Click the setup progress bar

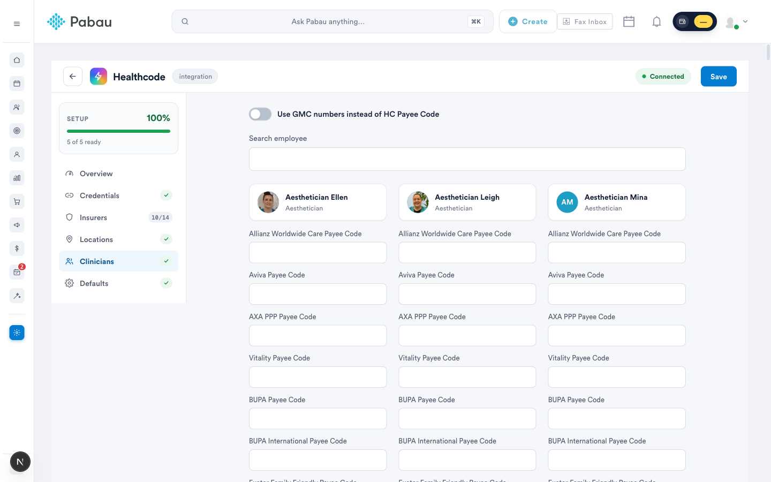click(x=118, y=131)
